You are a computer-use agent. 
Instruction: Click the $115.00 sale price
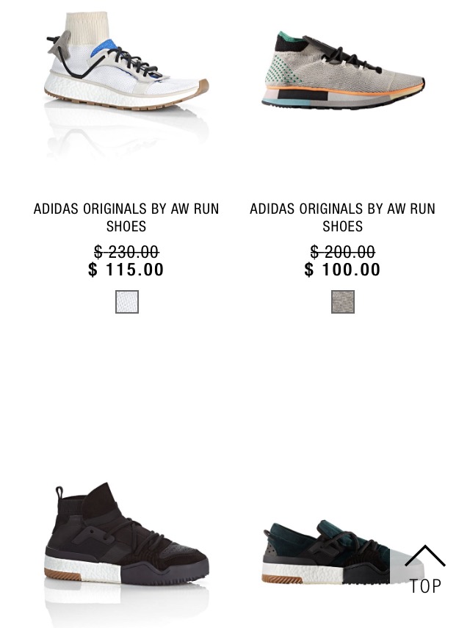pos(126,270)
